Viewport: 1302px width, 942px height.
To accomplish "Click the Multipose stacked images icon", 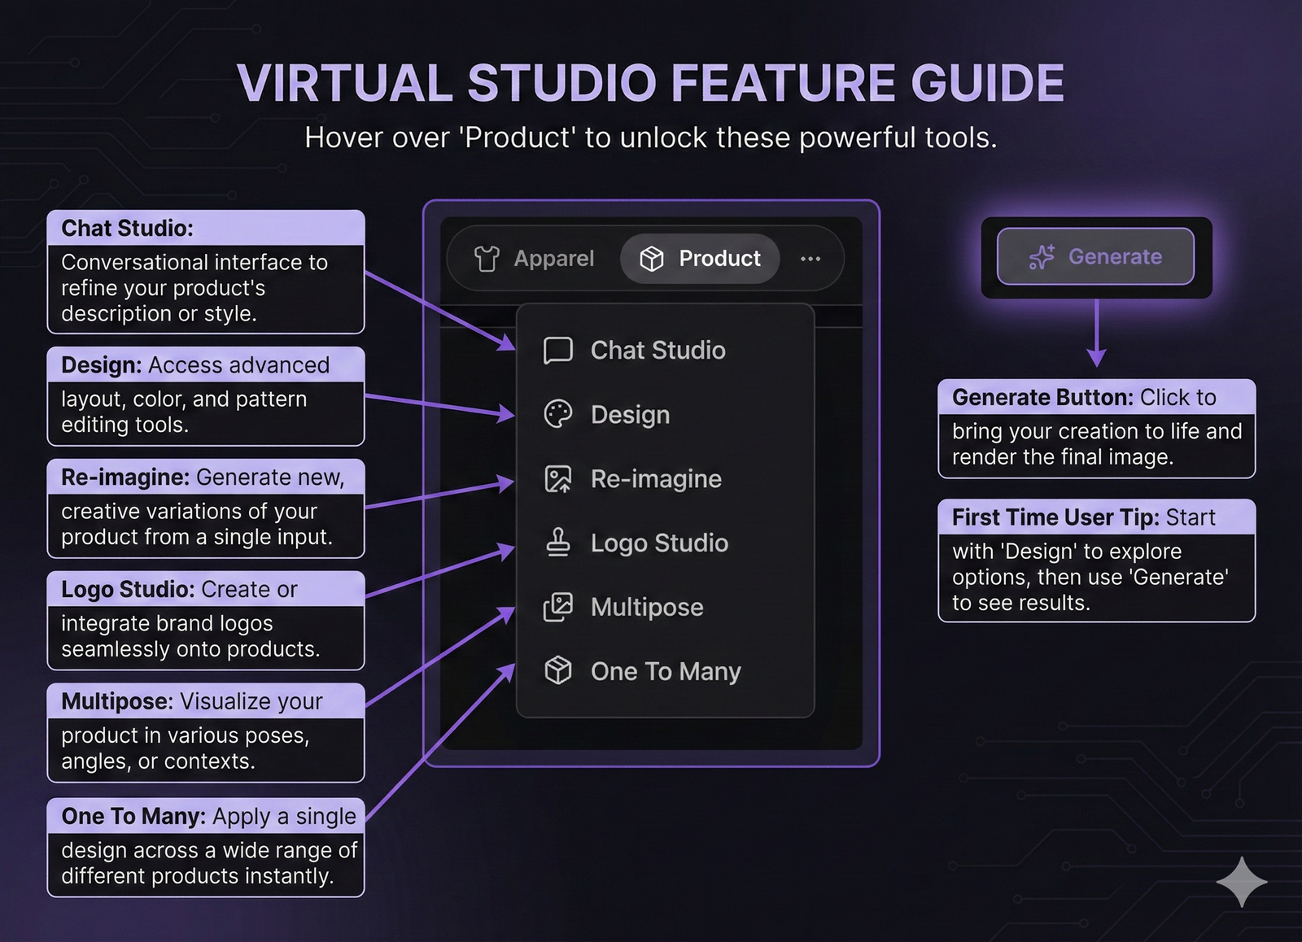I will [x=558, y=607].
